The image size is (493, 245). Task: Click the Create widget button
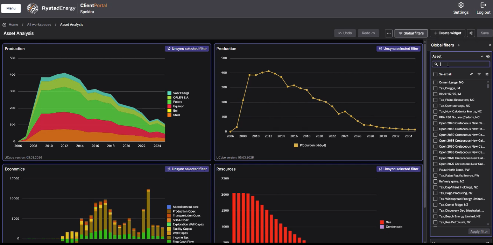[x=447, y=33]
